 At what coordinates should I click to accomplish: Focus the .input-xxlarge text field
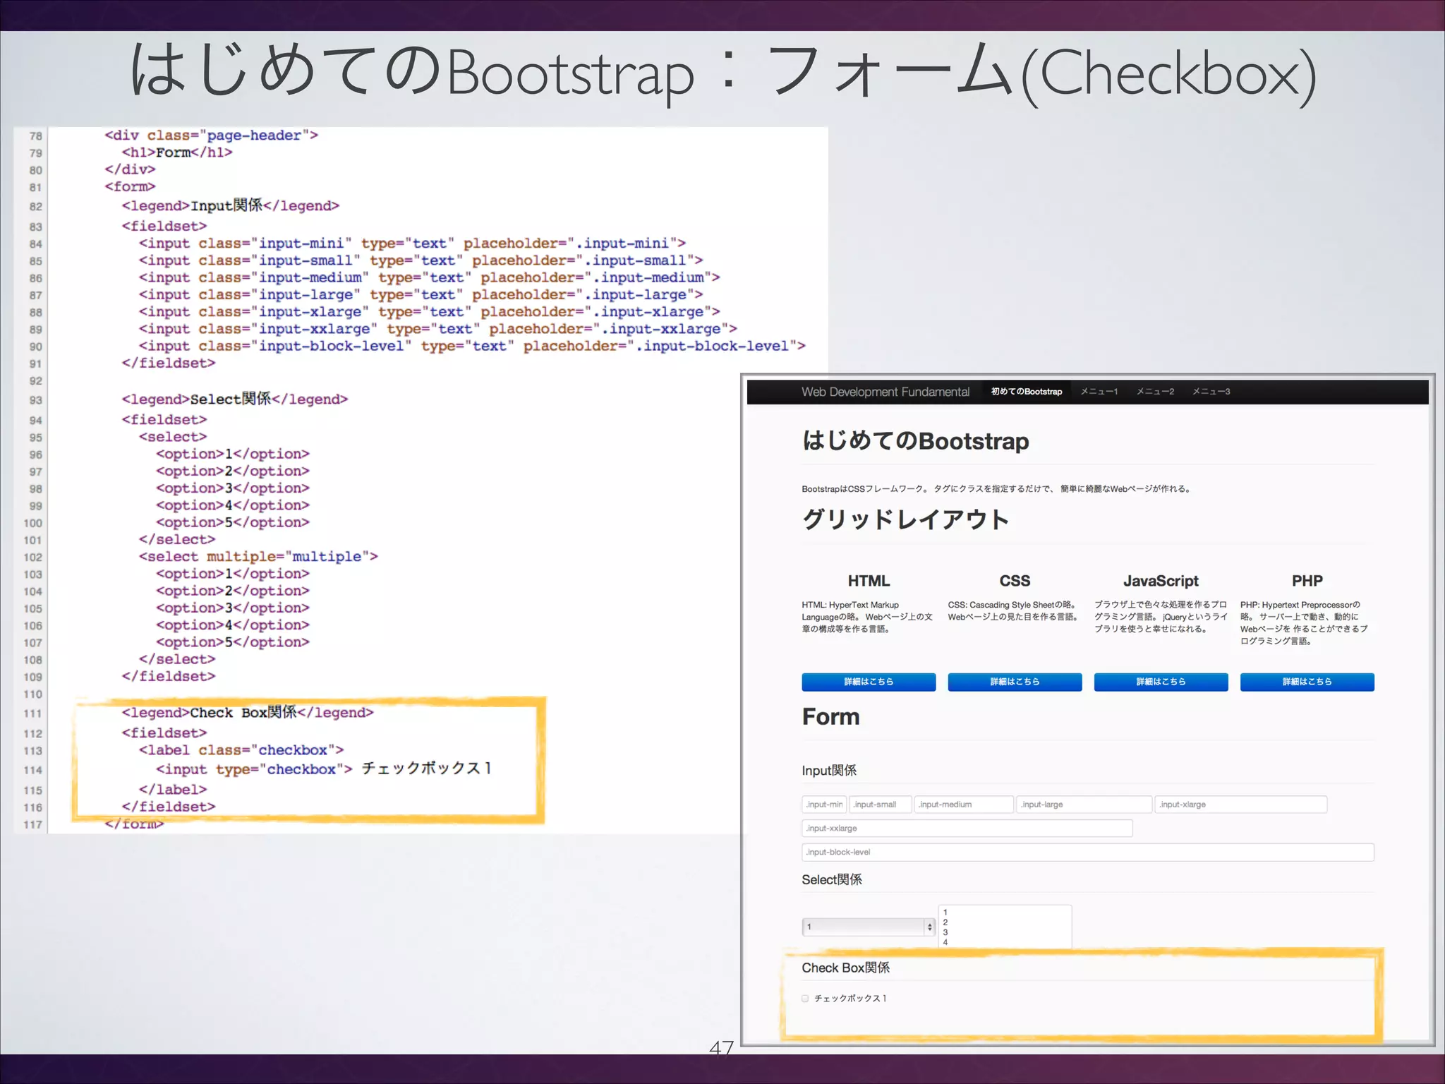click(x=967, y=829)
